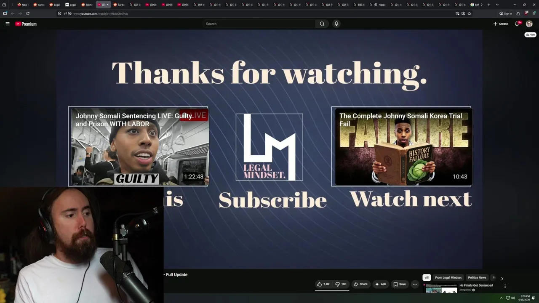Open more actions three-dot menu

click(x=415, y=284)
